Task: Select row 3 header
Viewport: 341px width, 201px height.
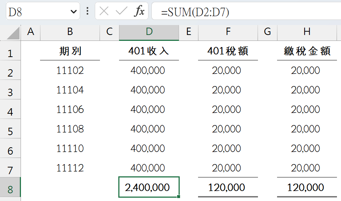Action: [10, 90]
